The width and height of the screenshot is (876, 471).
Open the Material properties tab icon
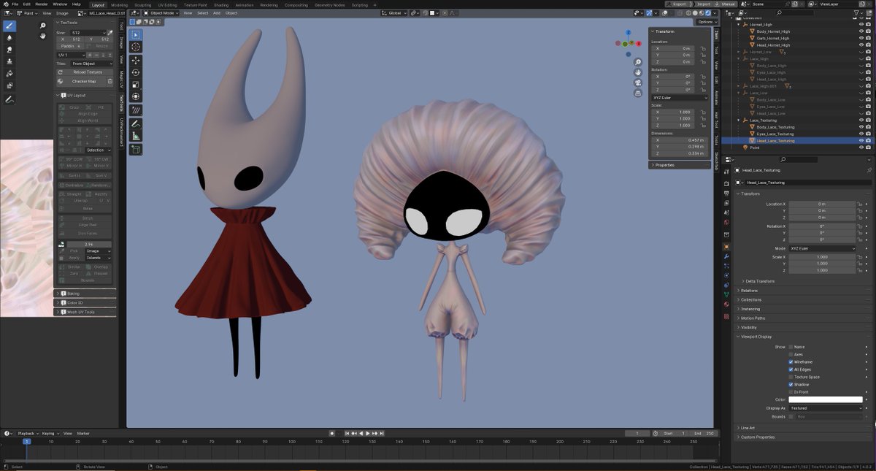(x=726, y=304)
